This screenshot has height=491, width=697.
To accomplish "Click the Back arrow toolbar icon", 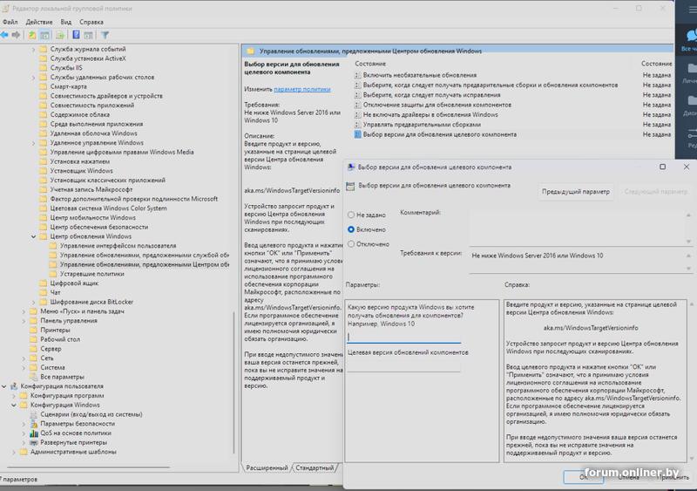I will [x=5, y=35].
